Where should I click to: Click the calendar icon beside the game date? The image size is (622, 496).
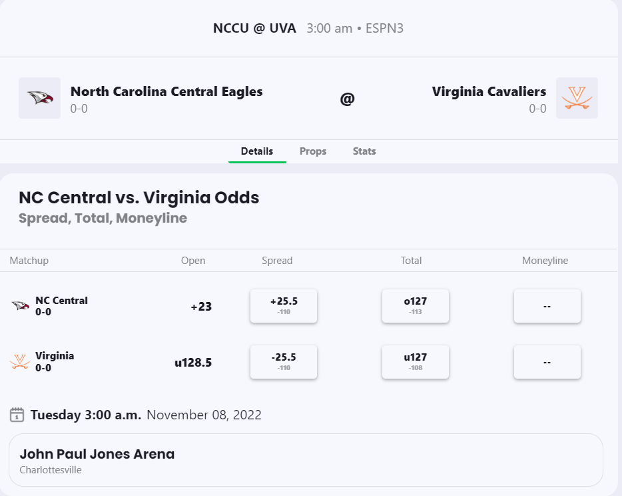click(x=17, y=415)
